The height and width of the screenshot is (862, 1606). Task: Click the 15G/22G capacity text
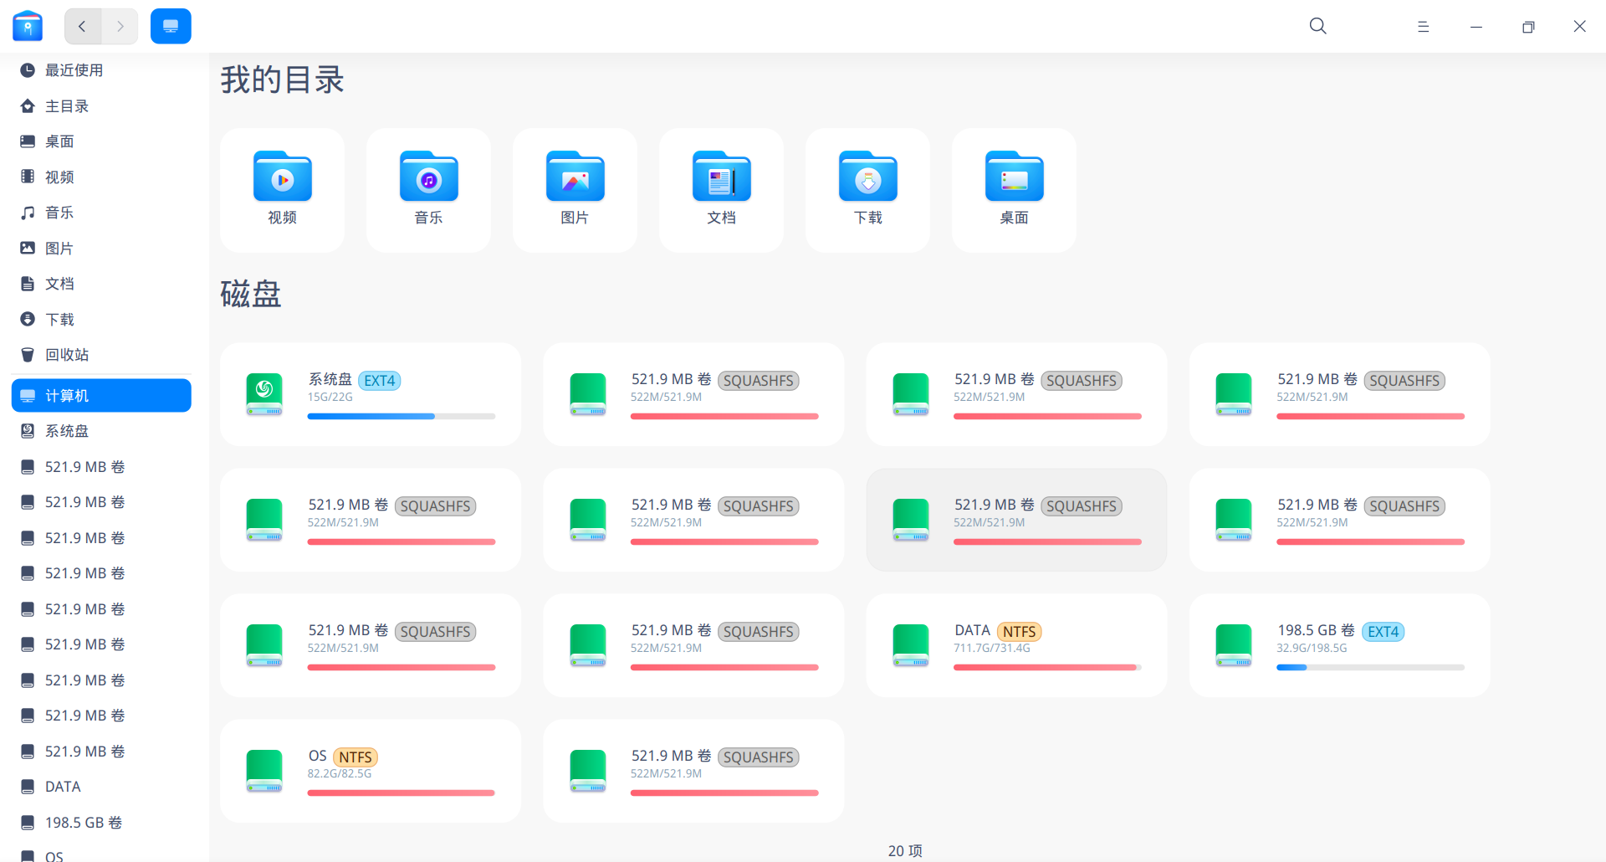click(330, 397)
